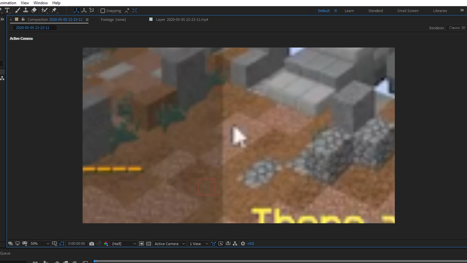Switch to View Axis mode
Image resolution: width=467 pixels, height=263 pixels.
point(92,10)
